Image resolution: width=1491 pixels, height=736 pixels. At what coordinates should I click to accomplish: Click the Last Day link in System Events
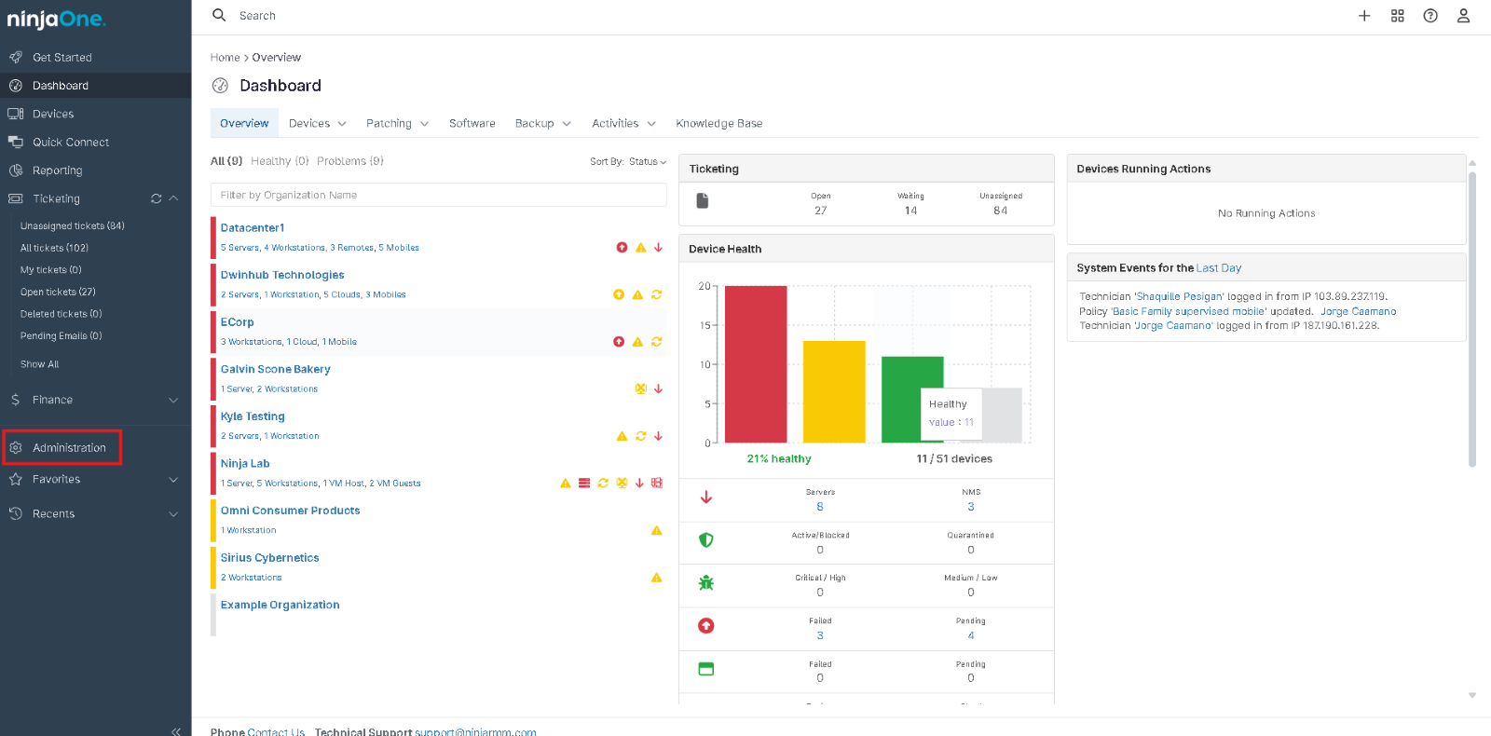(x=1219, y=268)
